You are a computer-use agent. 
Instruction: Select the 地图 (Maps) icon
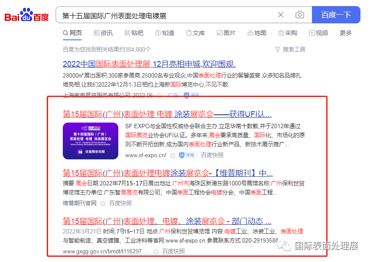tap(256, 32)
